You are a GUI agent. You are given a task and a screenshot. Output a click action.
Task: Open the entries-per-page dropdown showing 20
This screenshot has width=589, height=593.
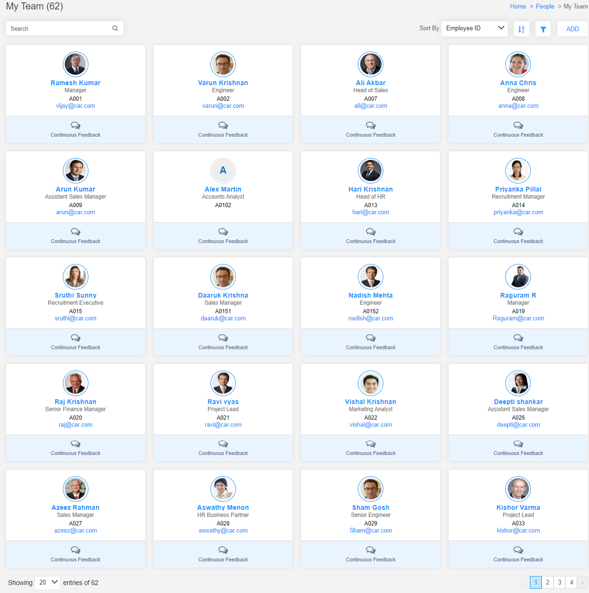coord(47,583)
